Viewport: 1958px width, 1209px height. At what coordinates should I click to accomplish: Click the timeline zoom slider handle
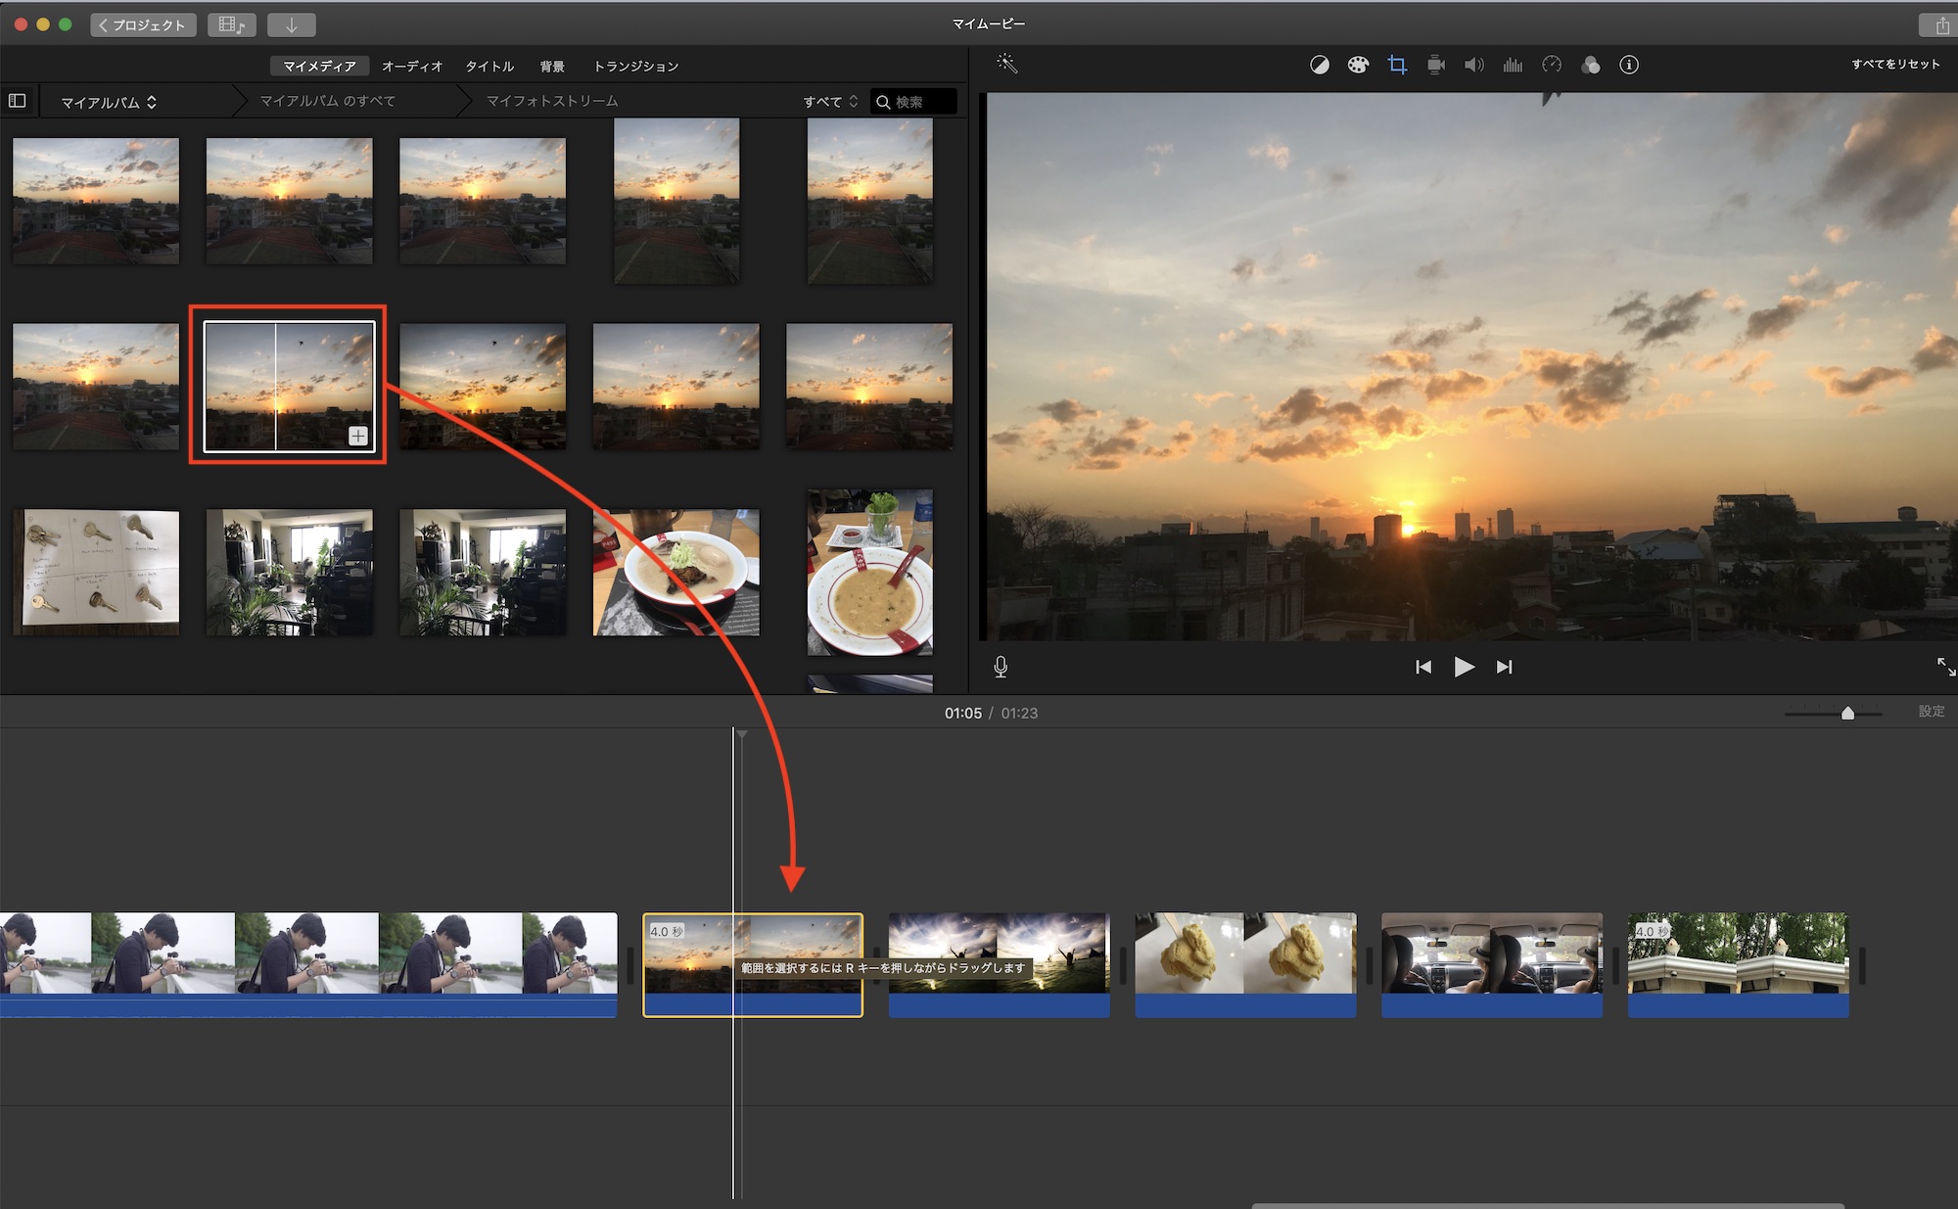point(1847,713)
